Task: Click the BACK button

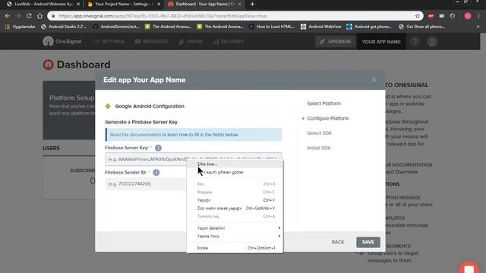Action: pyautogui.click(x=337, y=242)
